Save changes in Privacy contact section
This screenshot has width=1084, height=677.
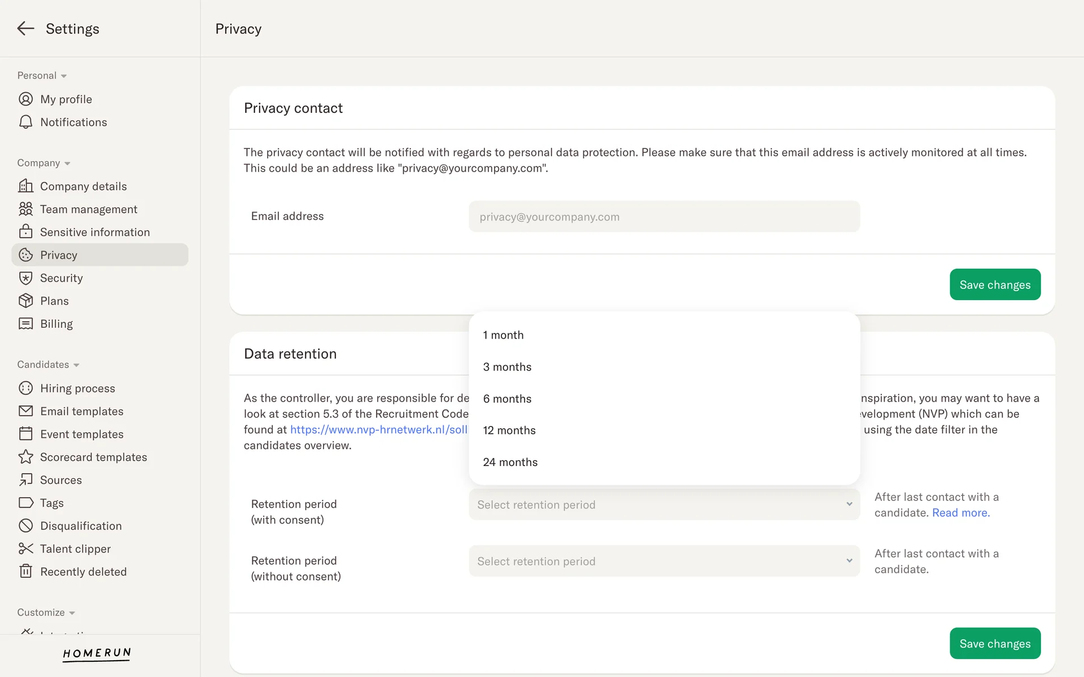[x=995, y=285]
